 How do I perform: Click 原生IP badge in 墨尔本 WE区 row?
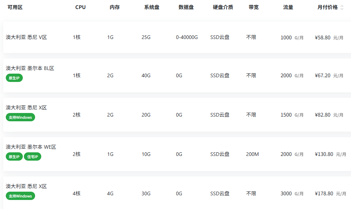pyautogui.click(x=14, y=157)
